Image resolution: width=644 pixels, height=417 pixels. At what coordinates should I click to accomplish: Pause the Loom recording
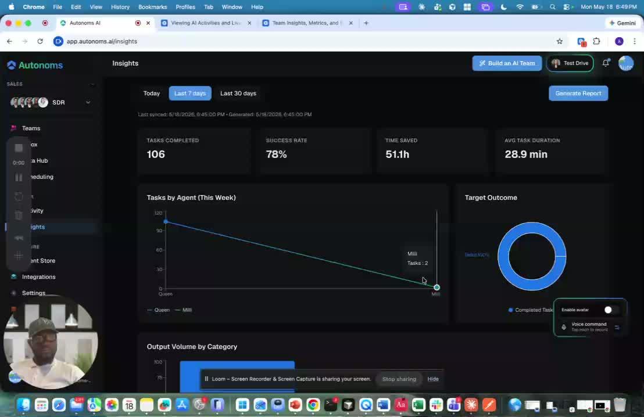pyautogui.click(x=19, y=177)
